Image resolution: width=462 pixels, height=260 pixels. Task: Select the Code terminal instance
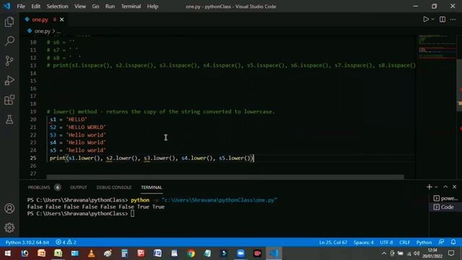445,207
